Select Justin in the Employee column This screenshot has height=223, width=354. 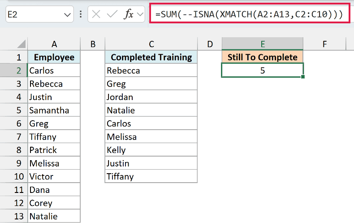click(x=54, y=97)
